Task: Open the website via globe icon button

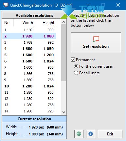Action: [79, 134]
